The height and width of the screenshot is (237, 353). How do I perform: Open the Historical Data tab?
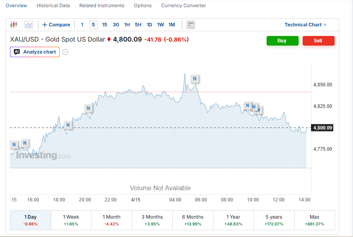coord(53,6)
